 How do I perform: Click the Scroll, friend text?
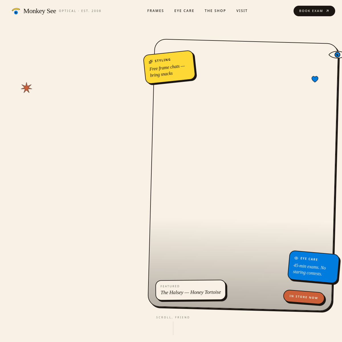coord(173,317)
